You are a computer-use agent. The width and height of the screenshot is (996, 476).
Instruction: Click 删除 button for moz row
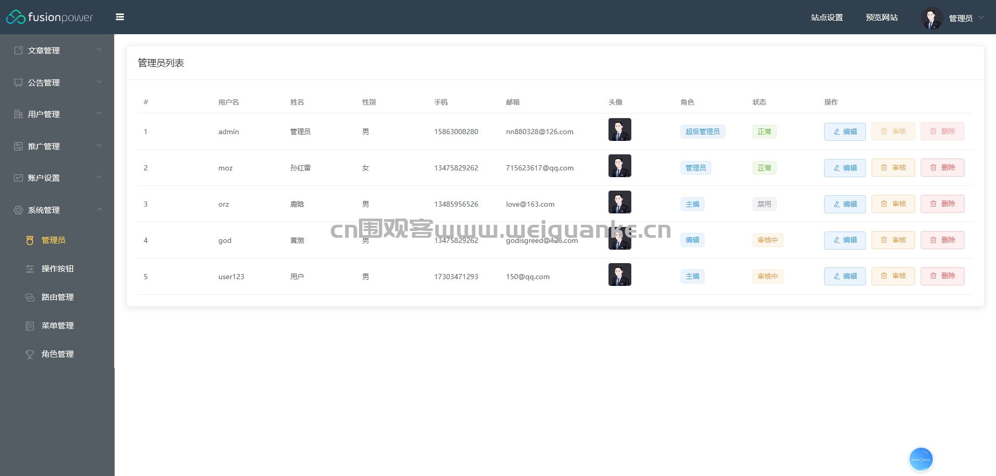coord(943,168)
